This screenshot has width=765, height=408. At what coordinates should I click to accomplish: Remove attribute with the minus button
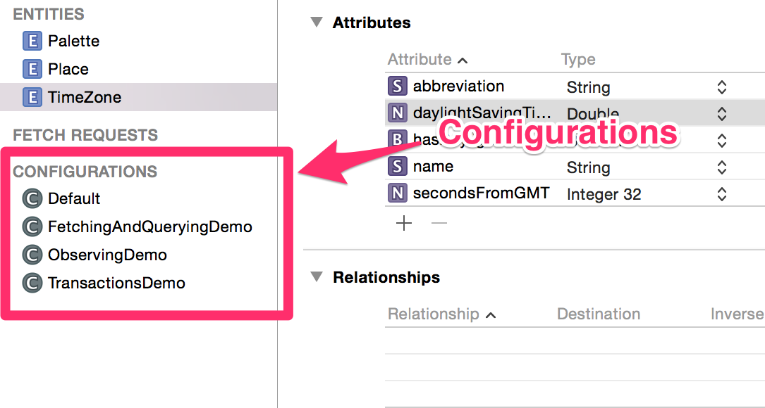[x=439, y=224]
